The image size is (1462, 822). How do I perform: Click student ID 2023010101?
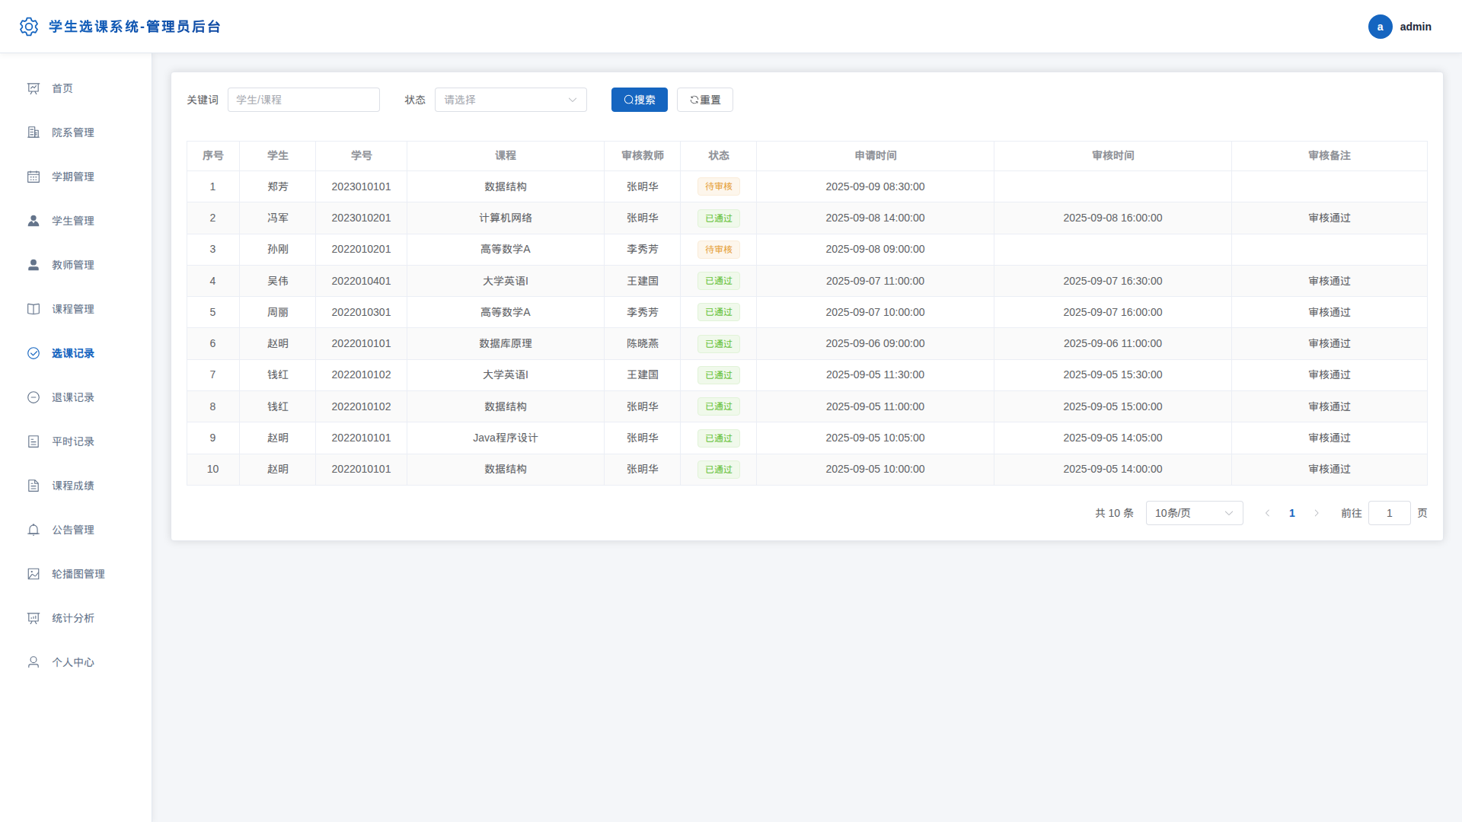point(361,186)
